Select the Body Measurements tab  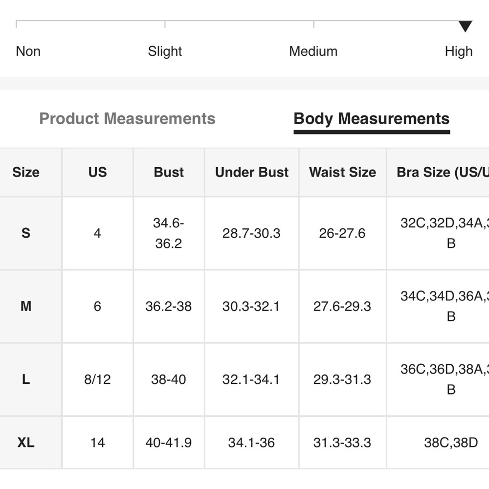click(x=372, y=119)
